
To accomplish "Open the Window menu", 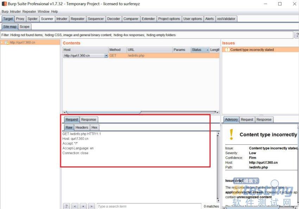I will pos(43,11).
